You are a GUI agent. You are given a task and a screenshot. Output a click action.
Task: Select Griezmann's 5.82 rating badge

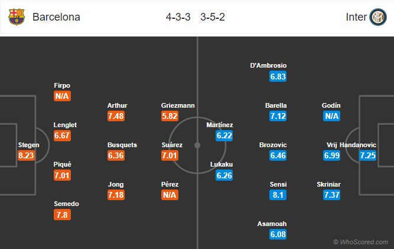point(171,117)
